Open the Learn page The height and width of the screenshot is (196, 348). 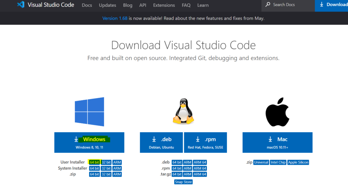tap(203, 5)
